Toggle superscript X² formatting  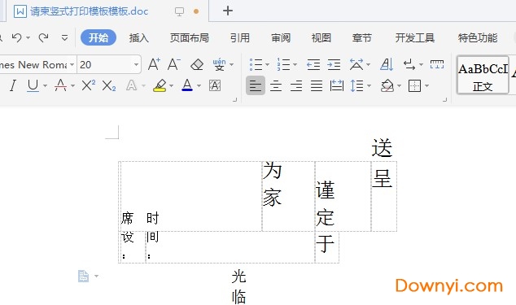point(88,85)
